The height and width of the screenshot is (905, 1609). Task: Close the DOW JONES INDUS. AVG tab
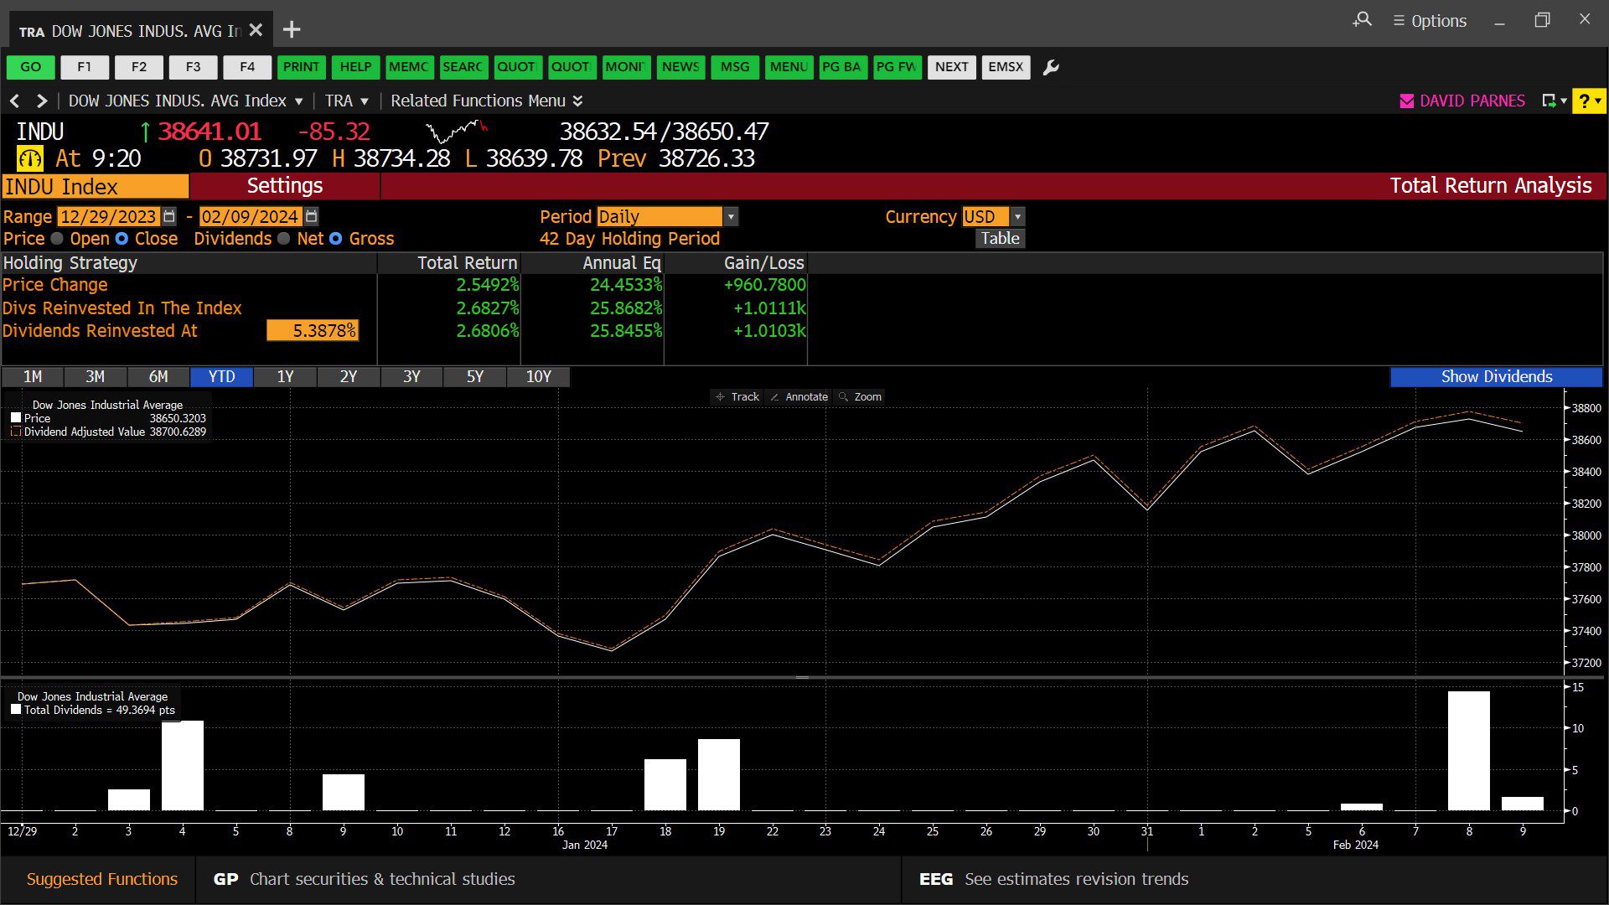(x=256, y=30)
